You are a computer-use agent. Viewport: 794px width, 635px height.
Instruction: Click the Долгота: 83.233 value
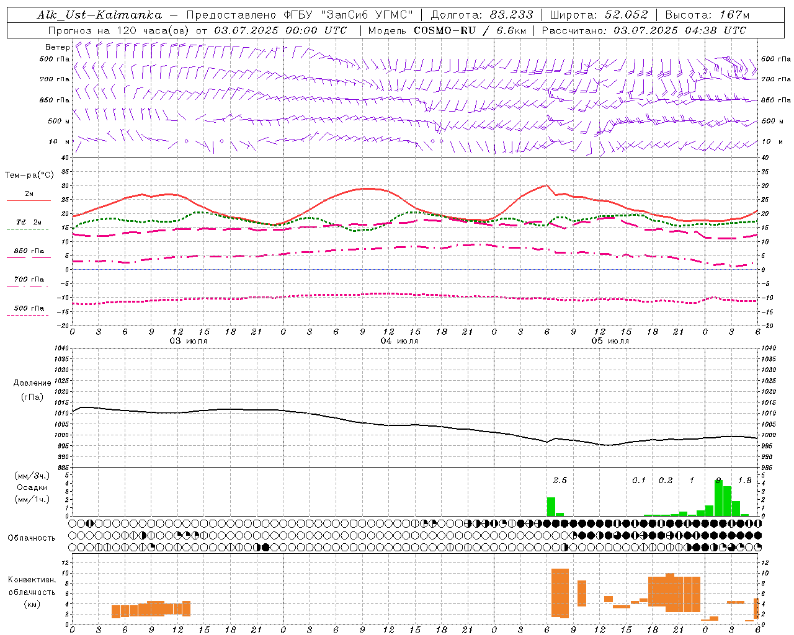tap(482, 15)
